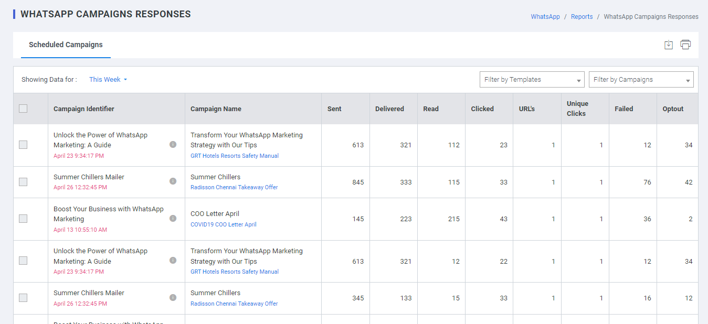Click the failed value 76
The width and height of the screenshot is (708, 324).
point(647,182)
